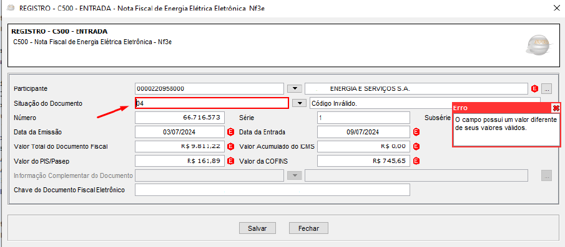
Task: Focus the Data da Entrada field
Action: pos(363,132)
